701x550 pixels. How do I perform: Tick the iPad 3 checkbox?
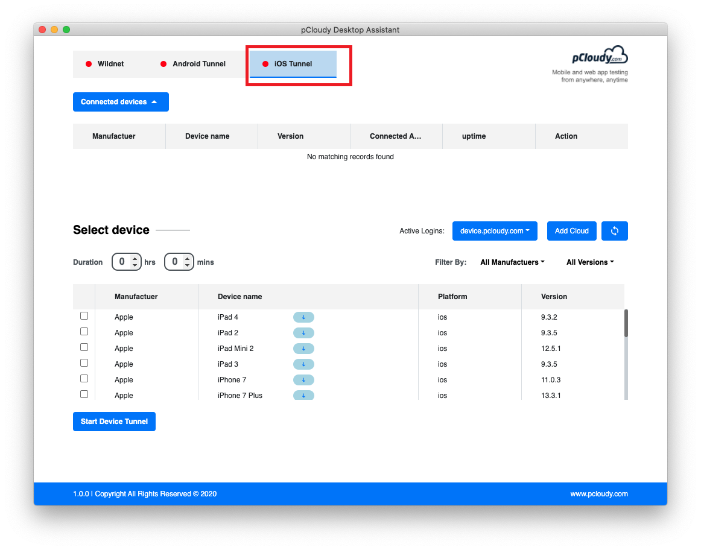point(84,363)
